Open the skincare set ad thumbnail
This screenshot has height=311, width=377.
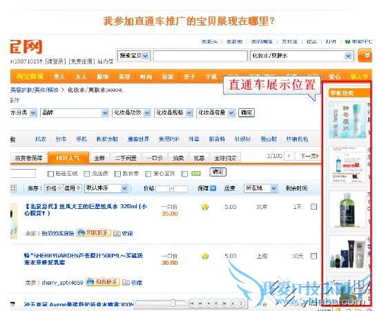click(x=347, y=254)
